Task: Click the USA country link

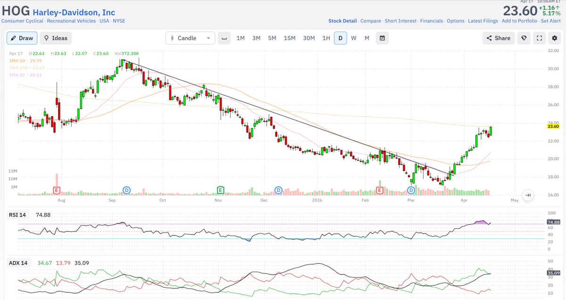Action: tap(104, 21)
